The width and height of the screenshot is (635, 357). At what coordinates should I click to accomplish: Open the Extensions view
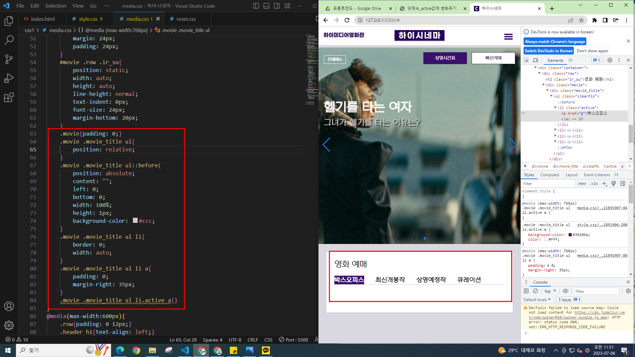(x=9, y=98)
